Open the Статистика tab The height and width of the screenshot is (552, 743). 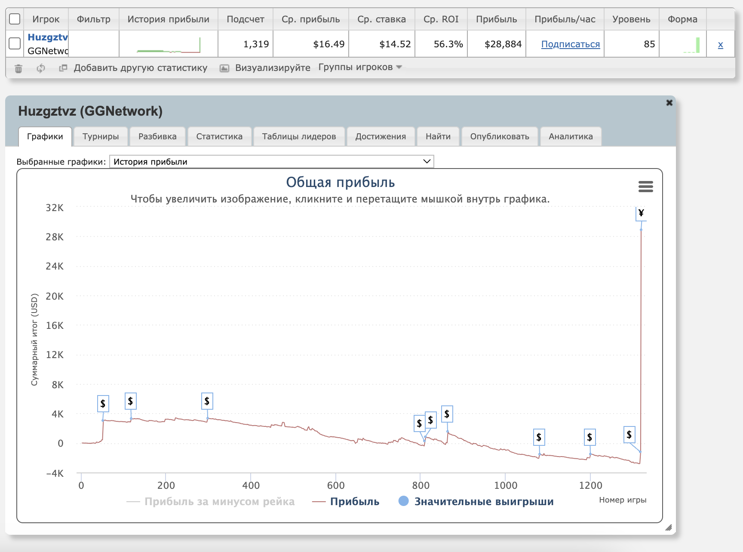(x=219, y=137)
